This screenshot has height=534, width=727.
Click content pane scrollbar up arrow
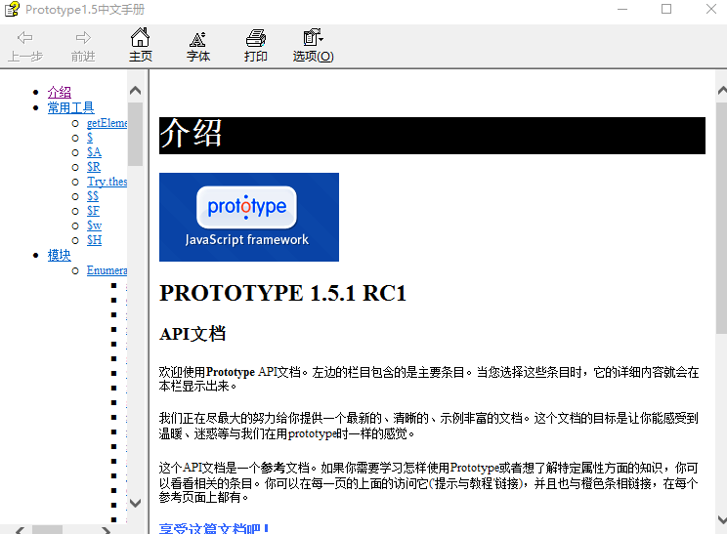[x=720, y=90]
